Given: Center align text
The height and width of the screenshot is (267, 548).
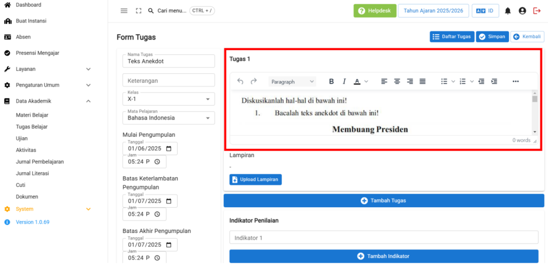Looking at the screenshot, I should (397, 81).
